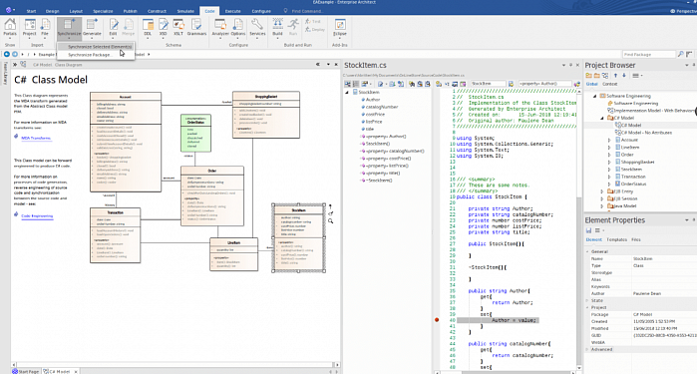This screenshot has width=697, height=374.
Task: Click the new package folder icon
Action: click(589, 76)
